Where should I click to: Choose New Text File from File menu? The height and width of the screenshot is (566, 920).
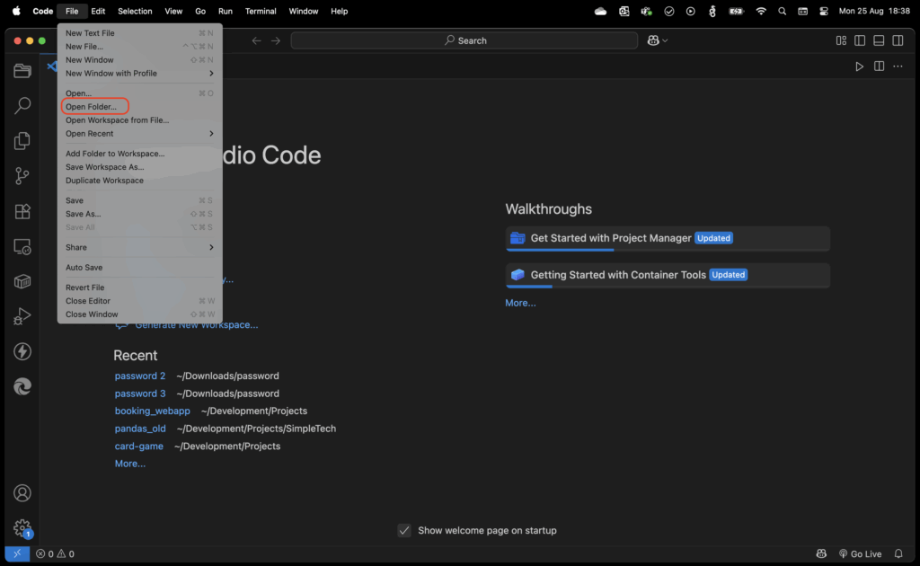click(139, 33)
